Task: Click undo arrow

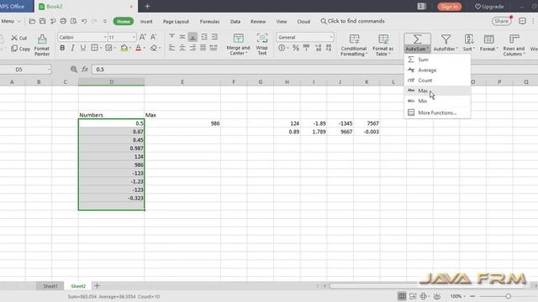Action: 84,21
